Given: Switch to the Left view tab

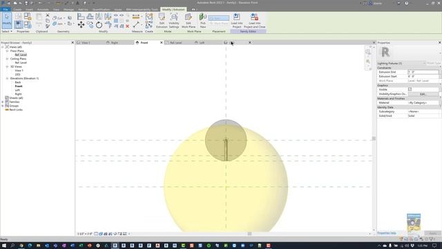Looking at the screenshot, I should [x=202, y=43].
